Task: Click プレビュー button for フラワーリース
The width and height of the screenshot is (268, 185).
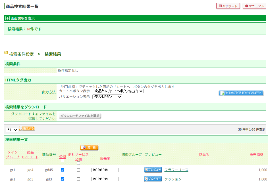Action: [153, 170]
